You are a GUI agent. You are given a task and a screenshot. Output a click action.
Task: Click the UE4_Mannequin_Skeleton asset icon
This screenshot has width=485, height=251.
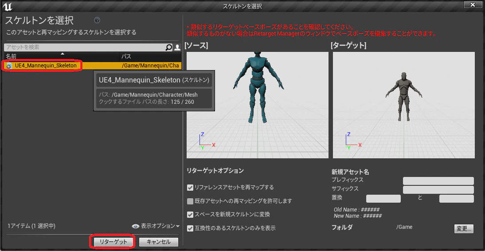9,66
